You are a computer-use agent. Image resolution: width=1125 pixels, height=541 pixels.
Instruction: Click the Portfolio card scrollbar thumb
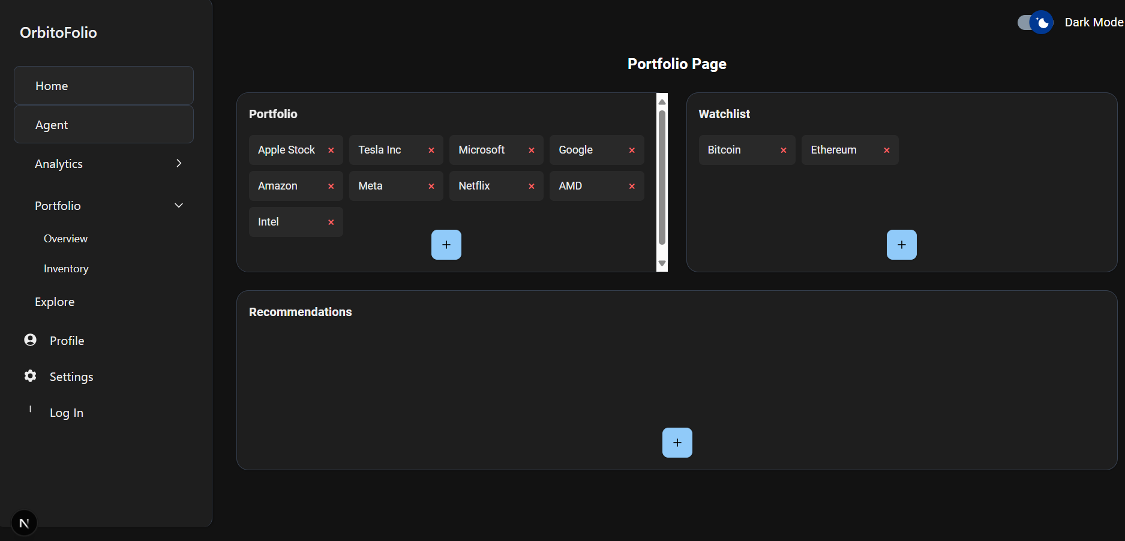pos(662,178)
